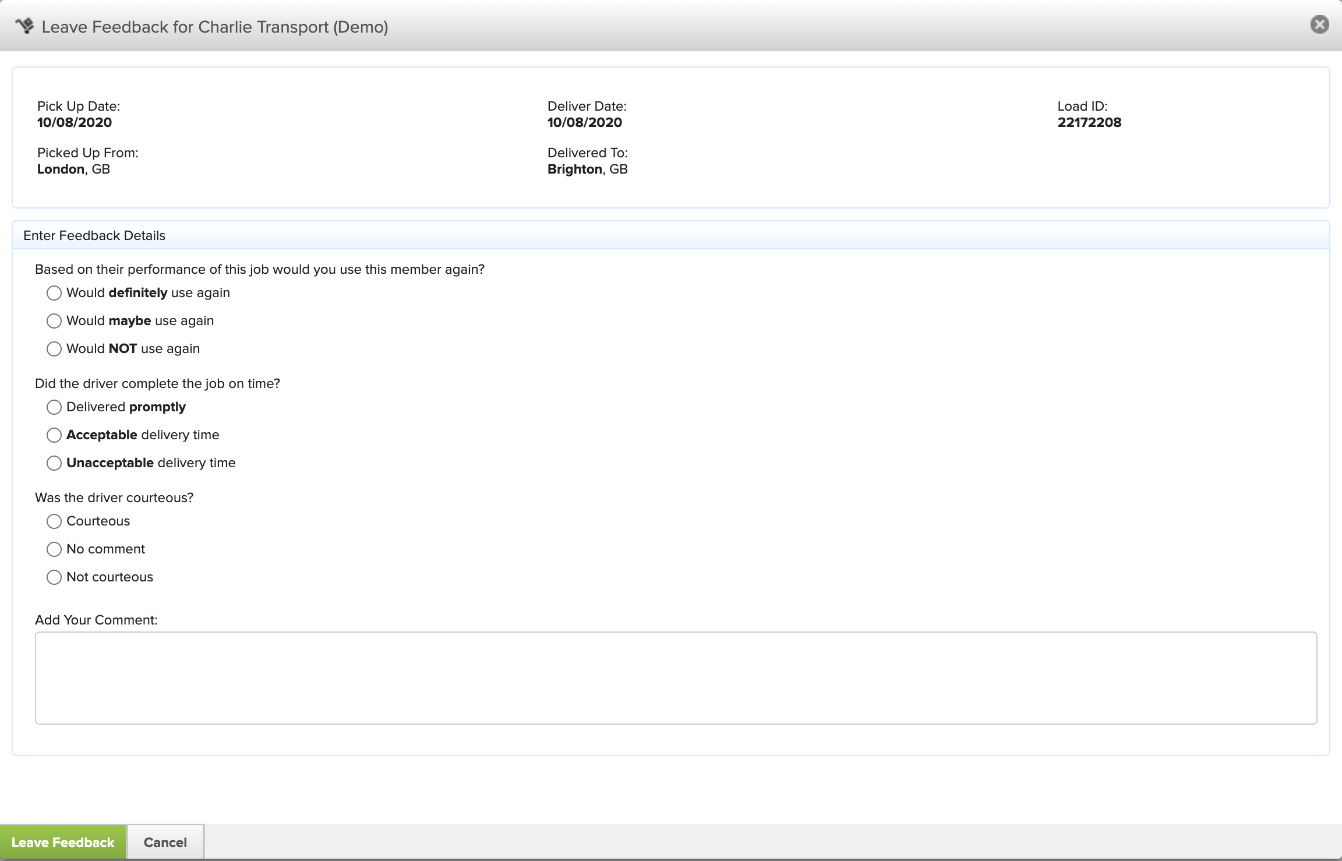The image size is (1342, 861).
Task: Click the Deliver Date value
Action: point(584,122)
